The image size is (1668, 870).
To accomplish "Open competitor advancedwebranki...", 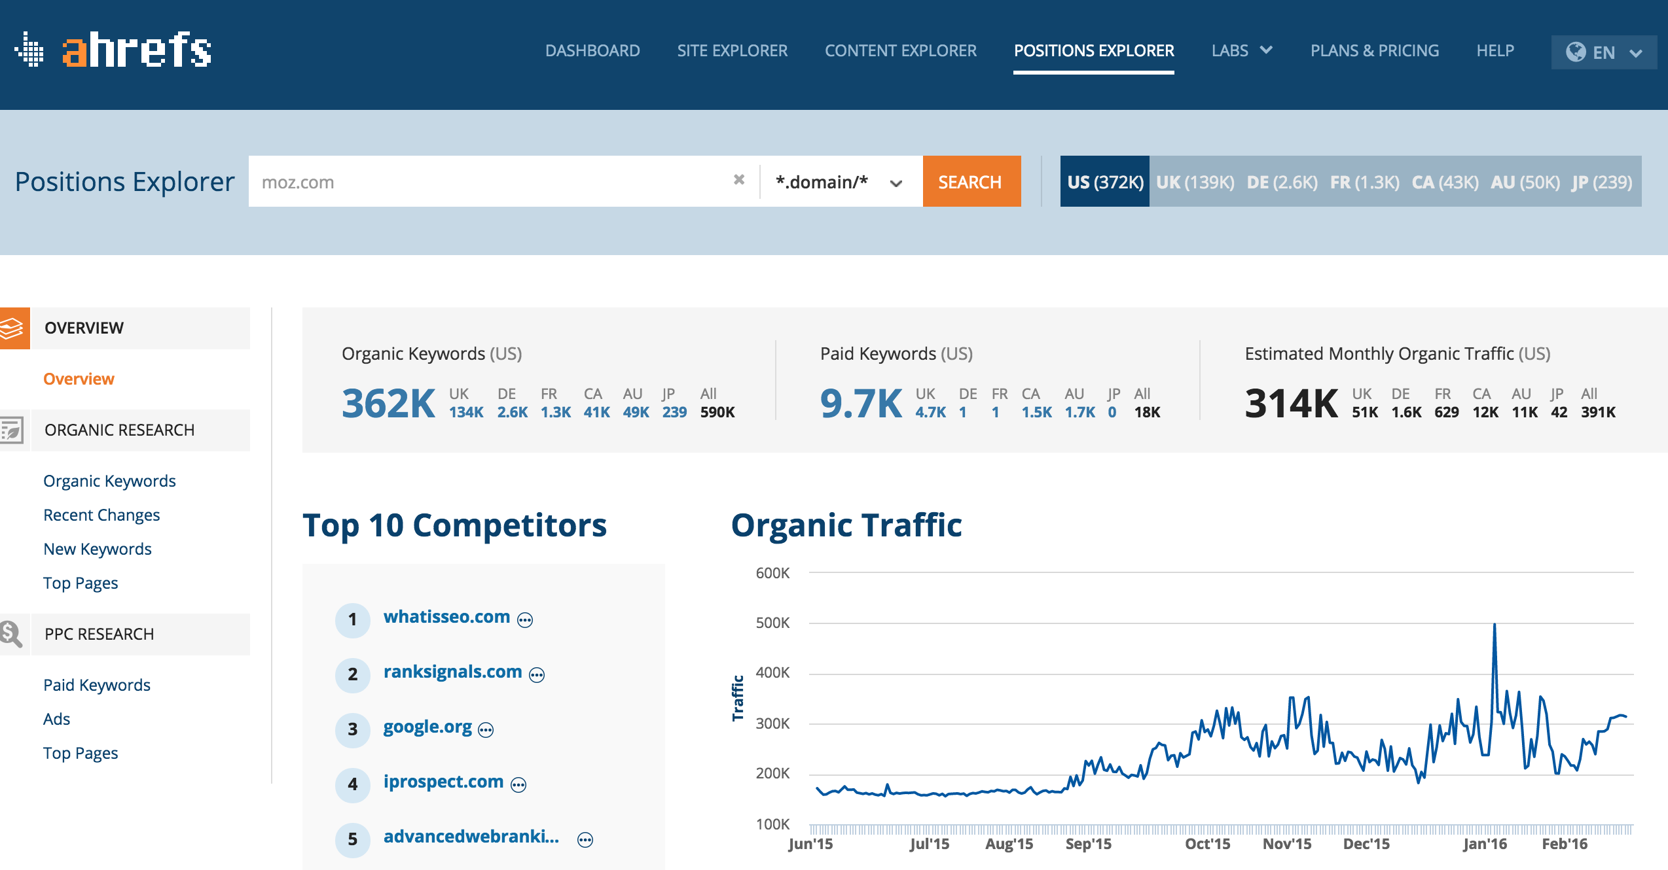I will pyautogui.click(x=471, y=837).
